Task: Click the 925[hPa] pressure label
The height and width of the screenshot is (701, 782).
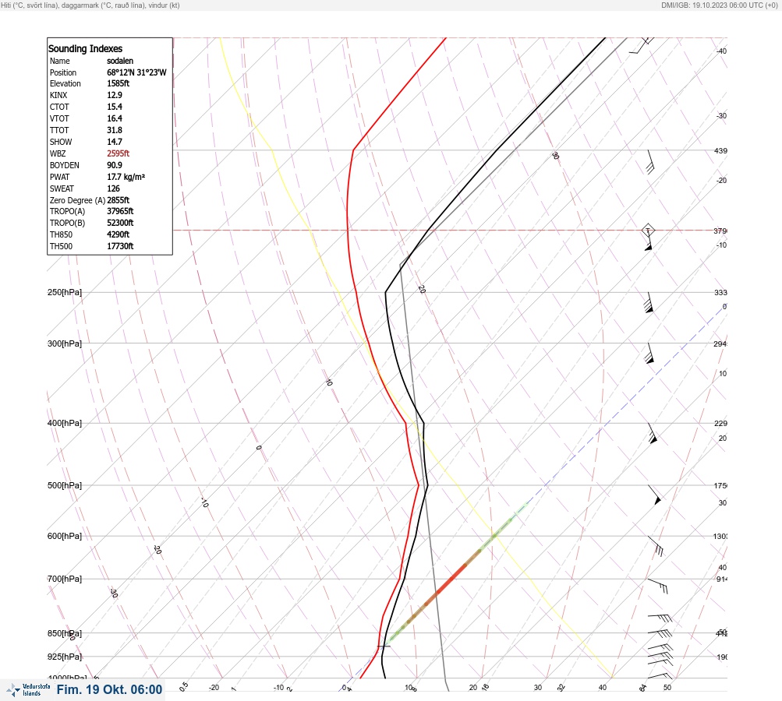Action: [x=65, y=657]
